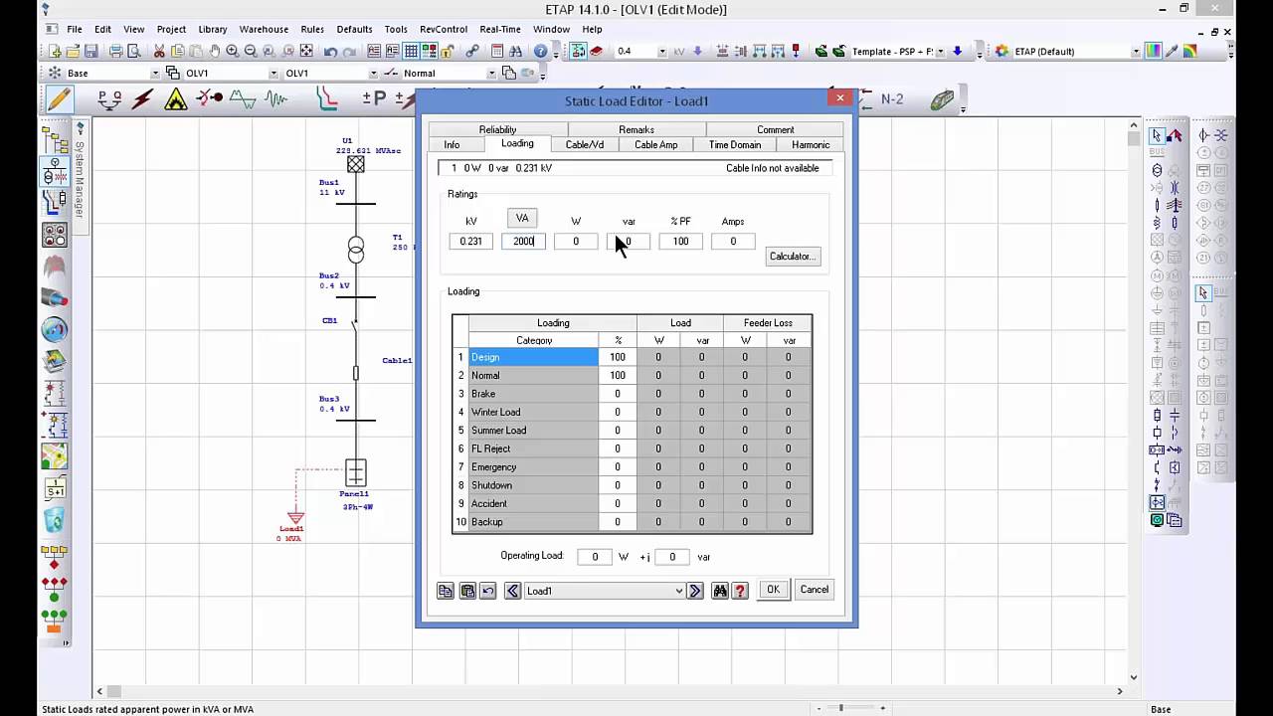Open the Normal configuration dropdown

coord(491,73)
